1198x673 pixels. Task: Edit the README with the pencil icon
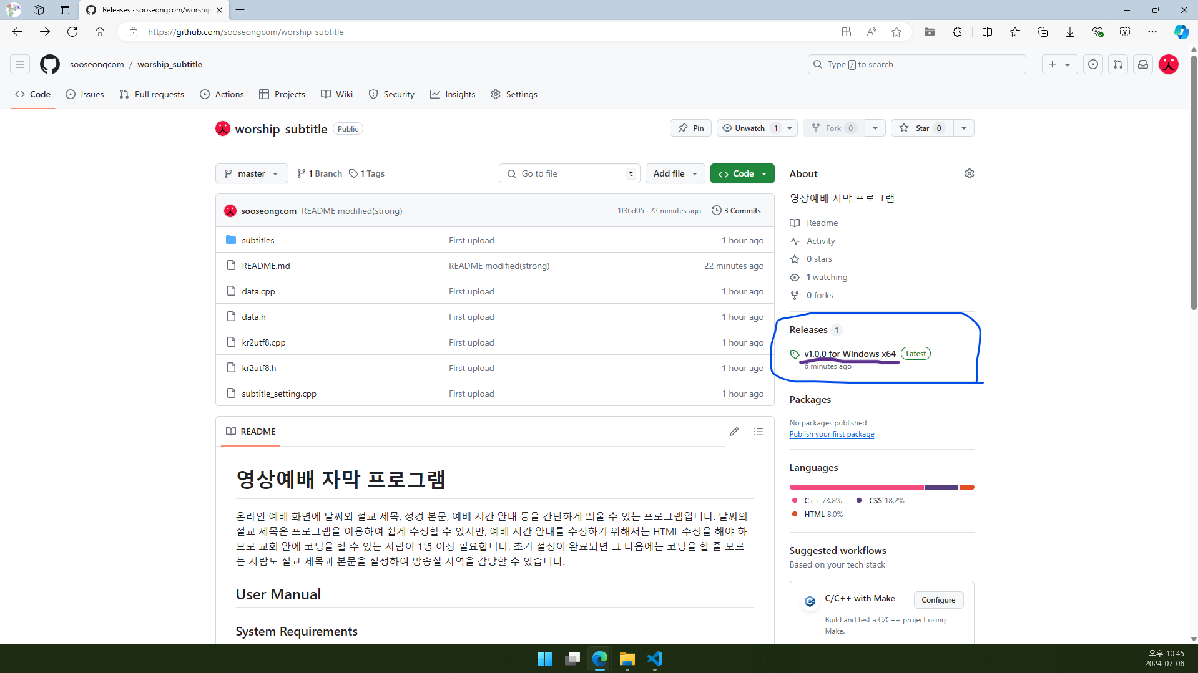[x=734, y=432]
